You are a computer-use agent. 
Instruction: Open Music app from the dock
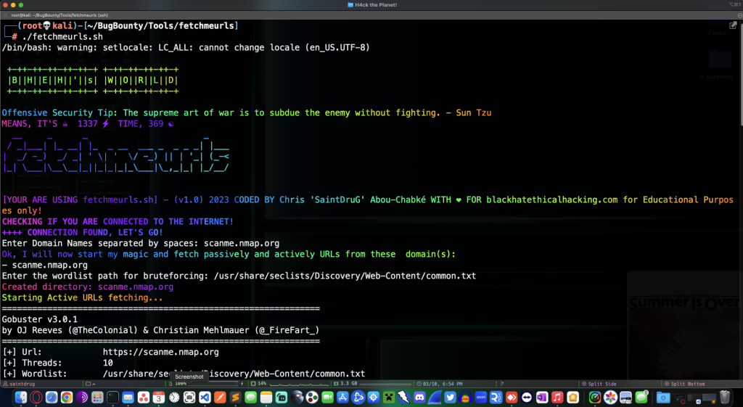point(557,397)
